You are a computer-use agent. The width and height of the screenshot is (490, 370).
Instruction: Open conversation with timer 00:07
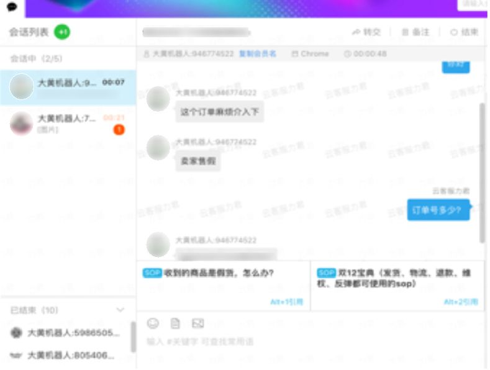(x=68, y=87)
